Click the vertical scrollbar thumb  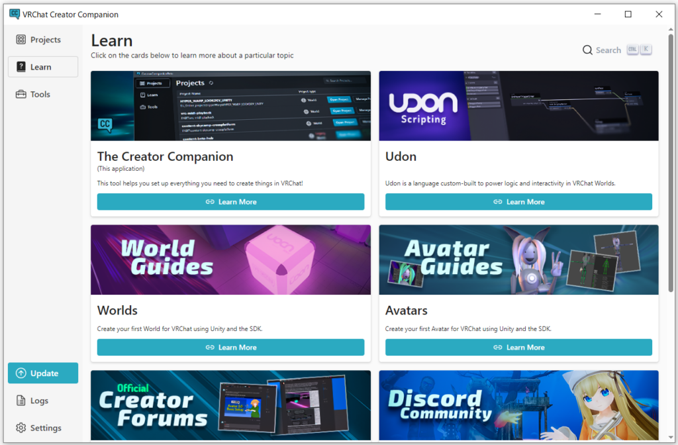point(671,162)
